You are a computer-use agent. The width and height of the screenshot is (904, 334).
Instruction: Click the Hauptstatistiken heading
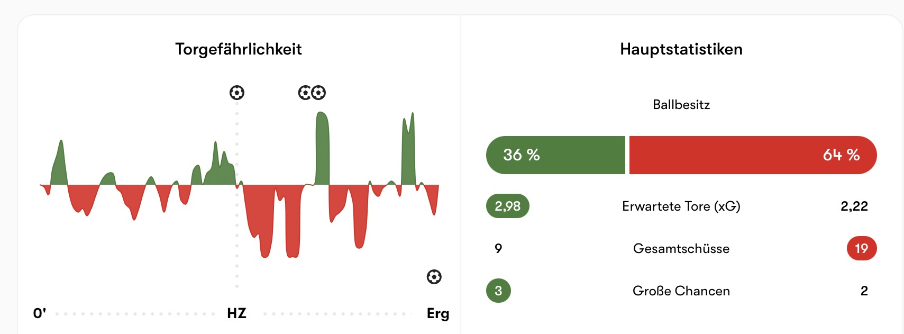[681, 49]
